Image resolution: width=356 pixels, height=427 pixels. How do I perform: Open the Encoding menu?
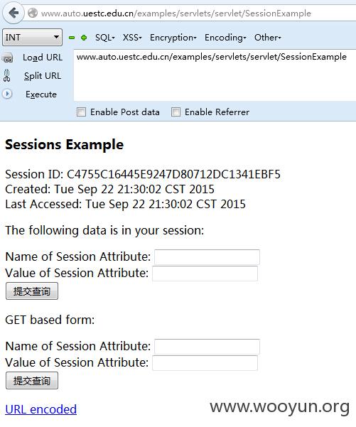tap(225, 38)
